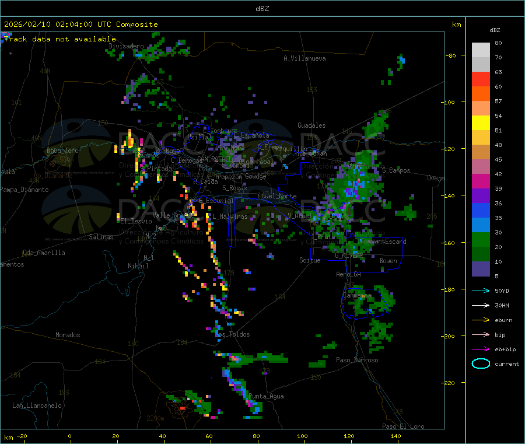
Task: Click the blue 35-36 dBZ color swatch
Action: 481,210
